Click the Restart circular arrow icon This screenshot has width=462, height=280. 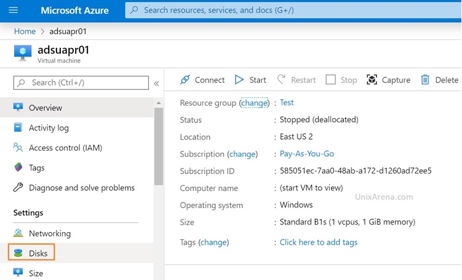tap(281, 79)
